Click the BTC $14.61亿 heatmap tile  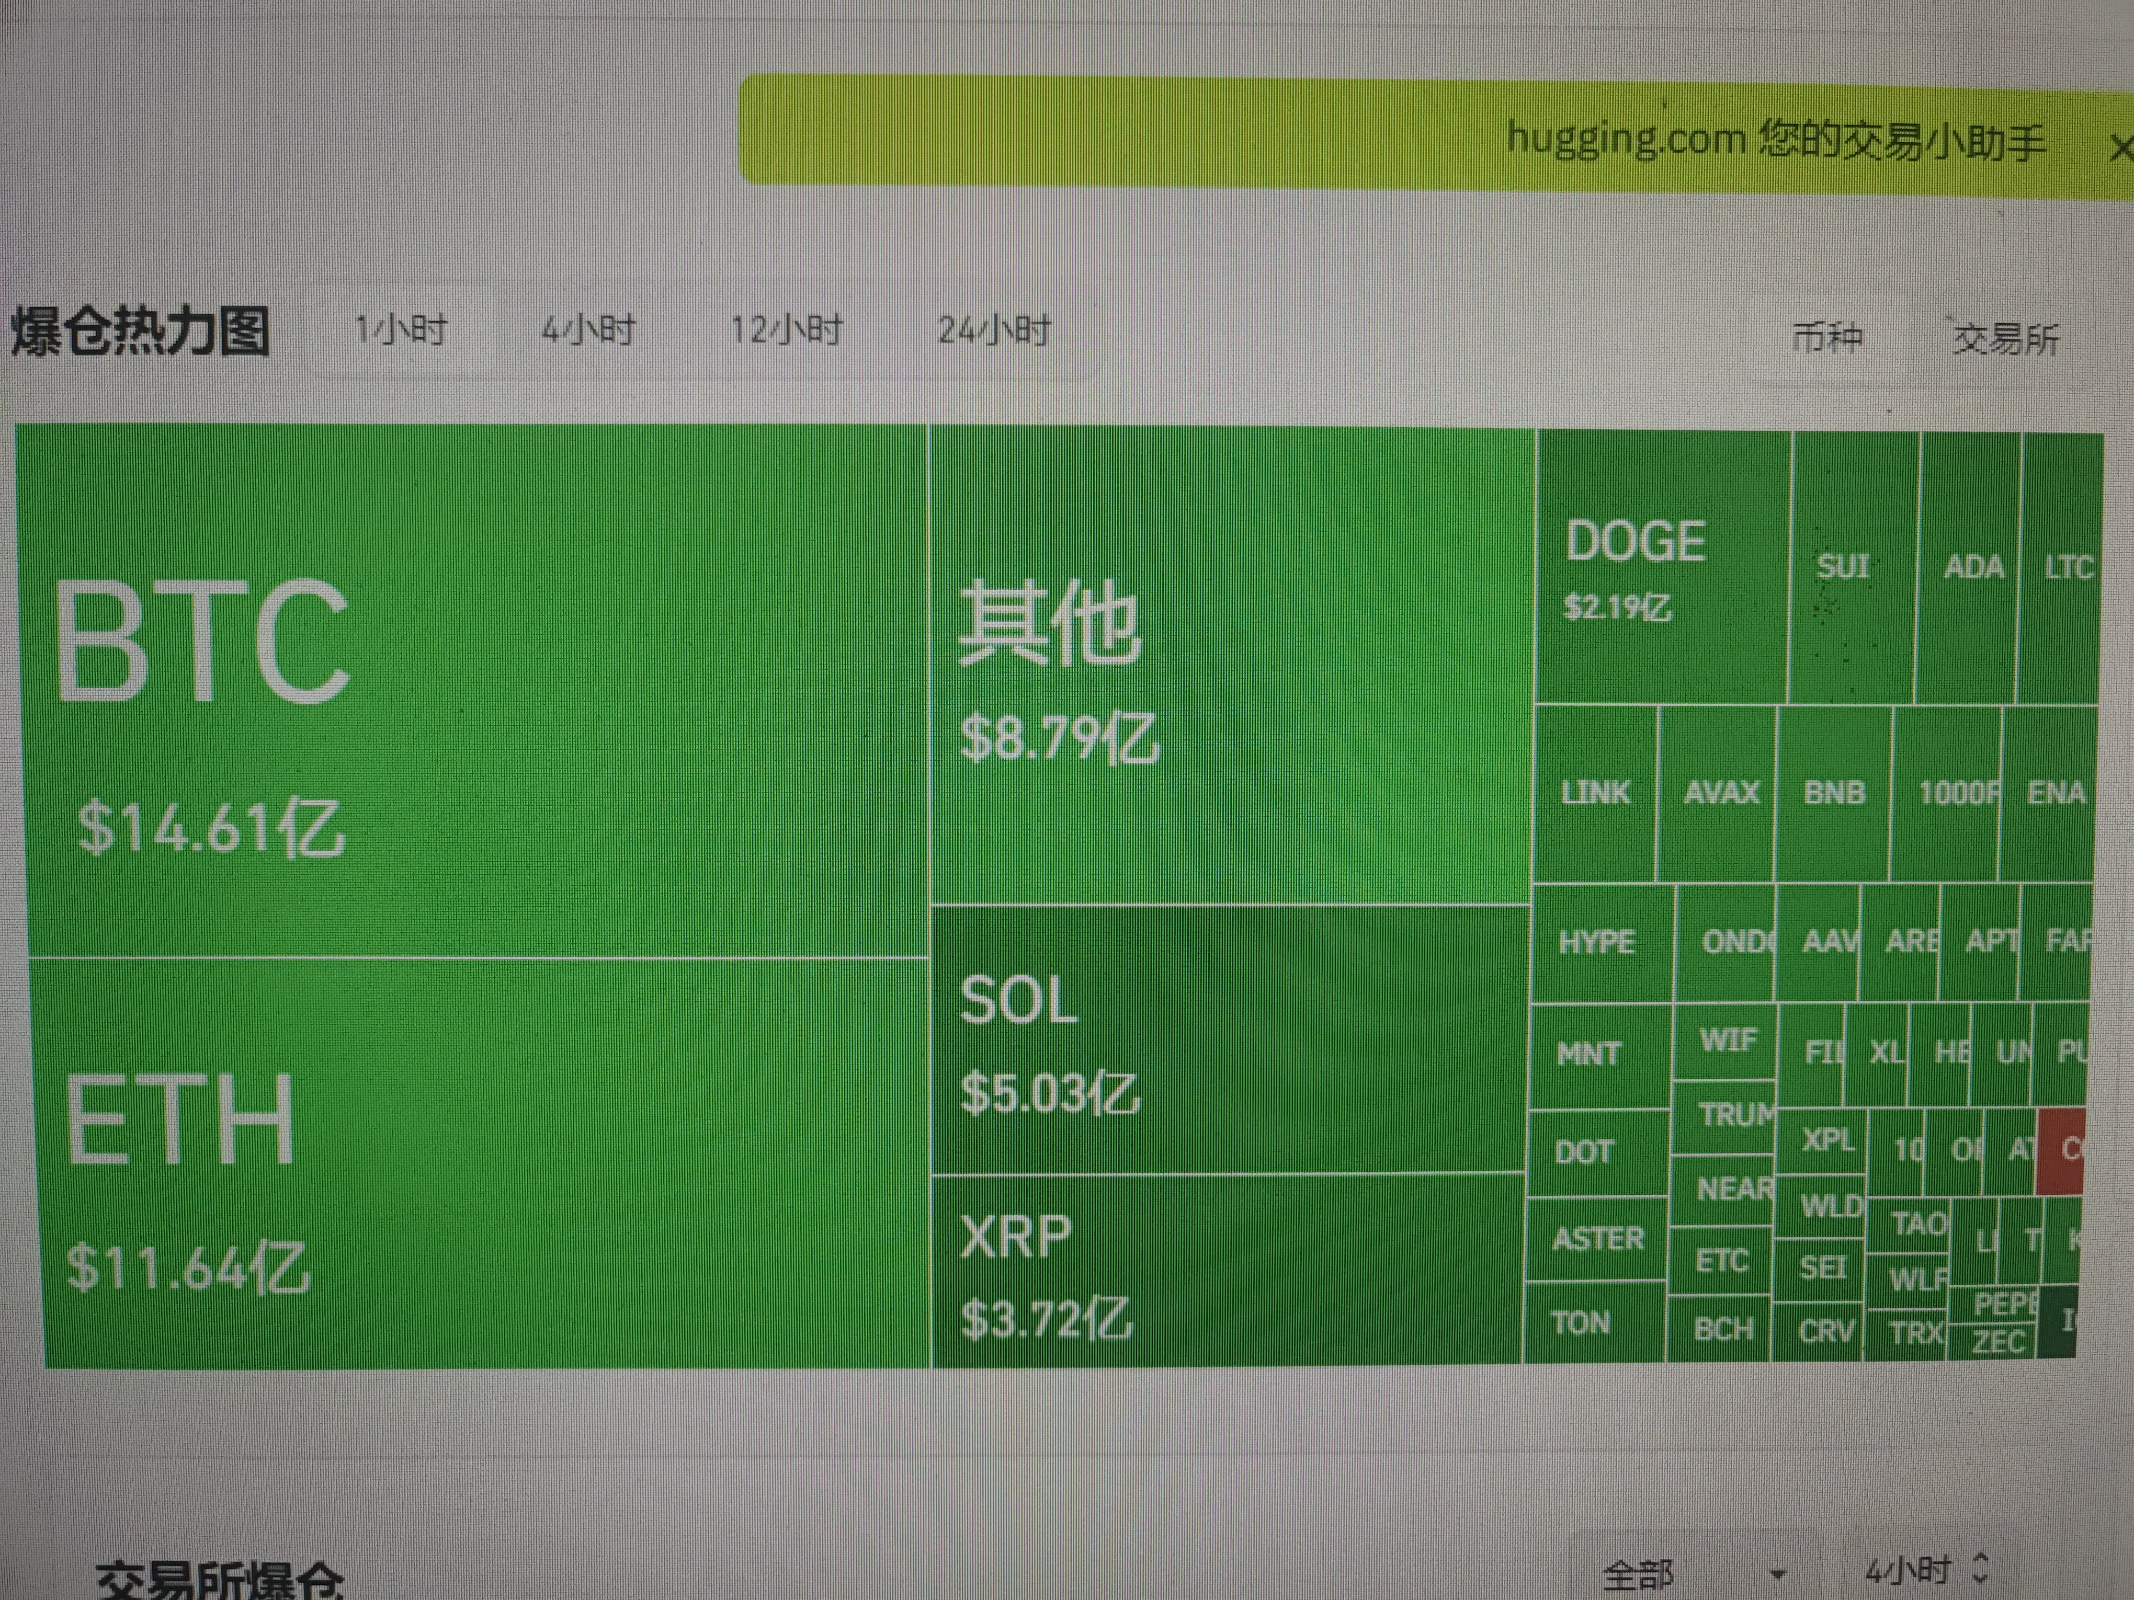(x=473, y=690)
